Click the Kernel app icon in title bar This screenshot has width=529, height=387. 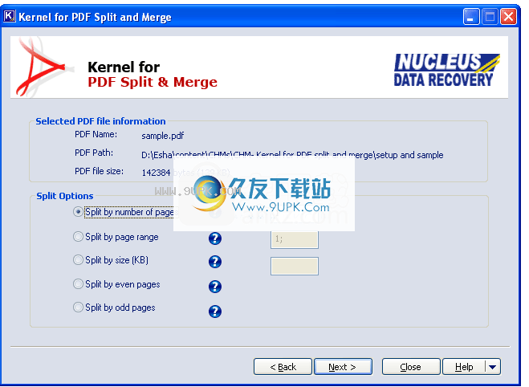click(x=9, y=16)
